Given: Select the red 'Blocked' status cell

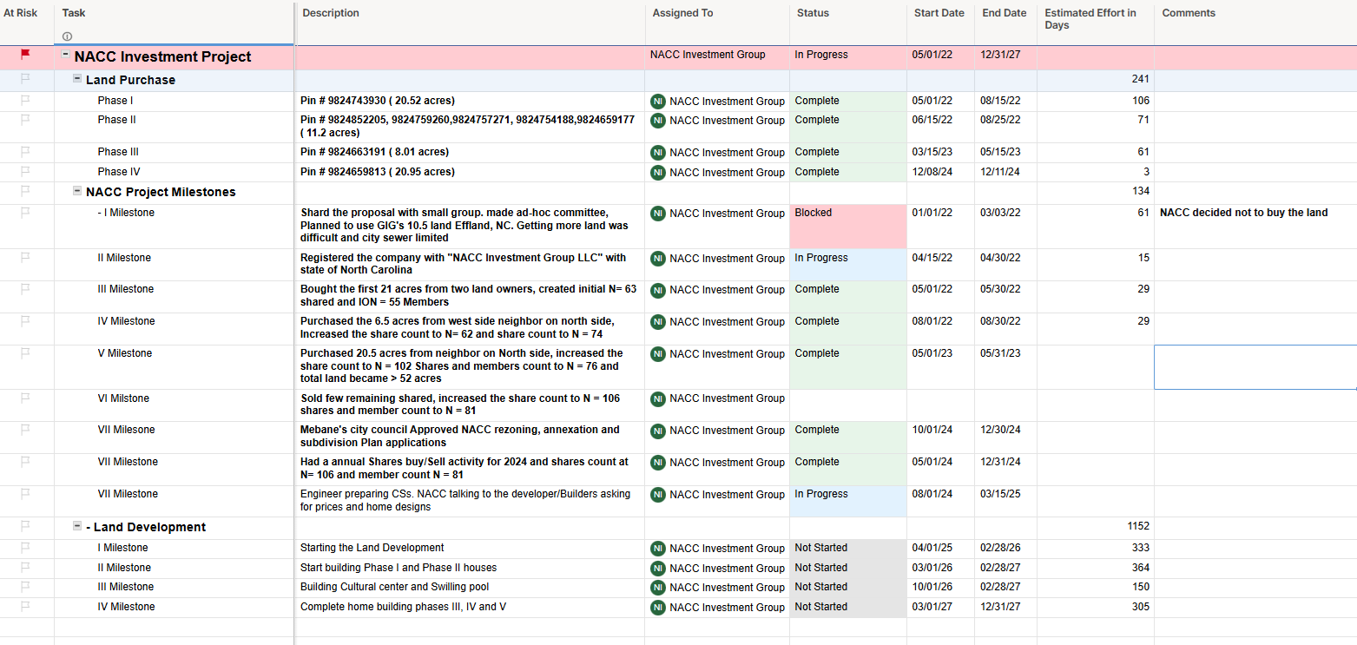Looking at the screenshot, I should tap(848, 227).
